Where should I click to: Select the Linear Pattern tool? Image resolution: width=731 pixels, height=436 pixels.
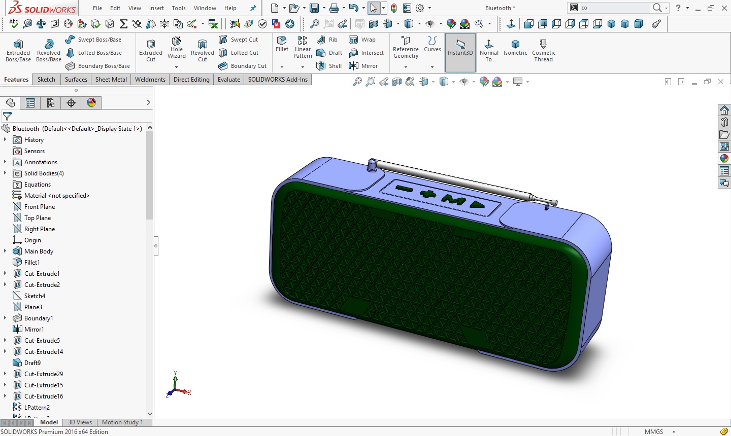click(x=303, y=47)
